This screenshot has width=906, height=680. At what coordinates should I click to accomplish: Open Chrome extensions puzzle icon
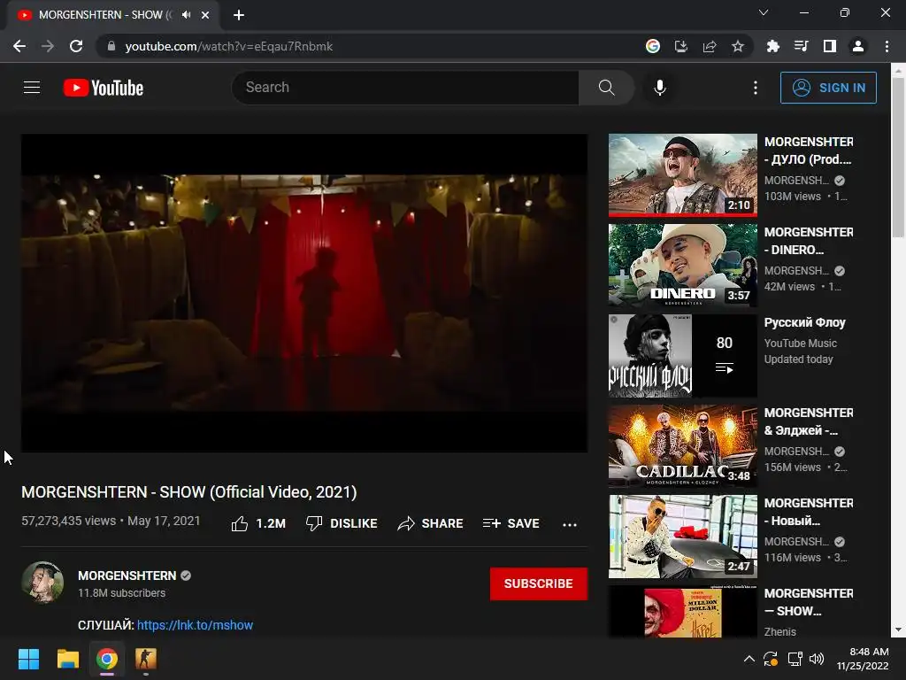click(x=772, y=46)
